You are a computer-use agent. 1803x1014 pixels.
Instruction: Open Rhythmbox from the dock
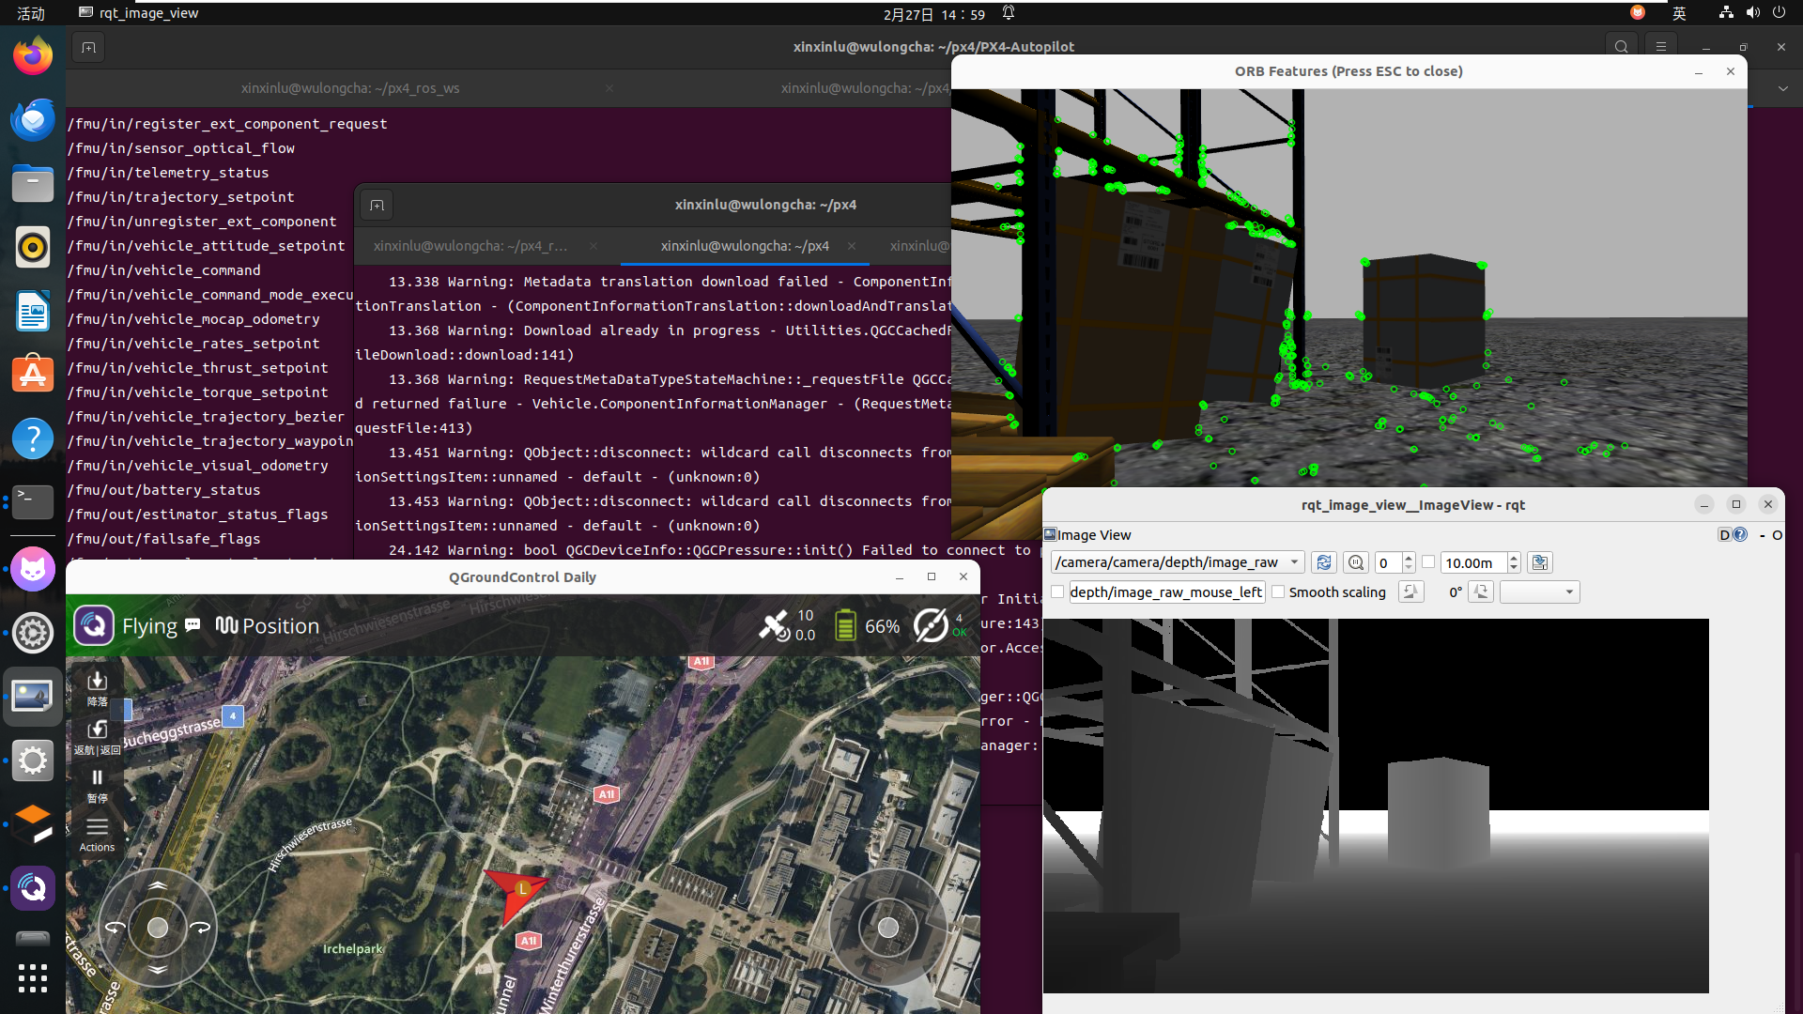coord(33,248)
